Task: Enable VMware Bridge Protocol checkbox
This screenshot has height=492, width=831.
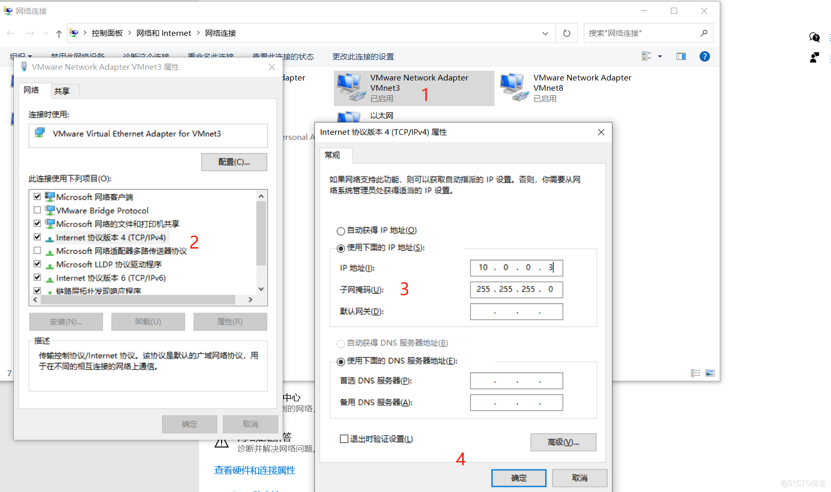Action: click(x=37, y=210)
